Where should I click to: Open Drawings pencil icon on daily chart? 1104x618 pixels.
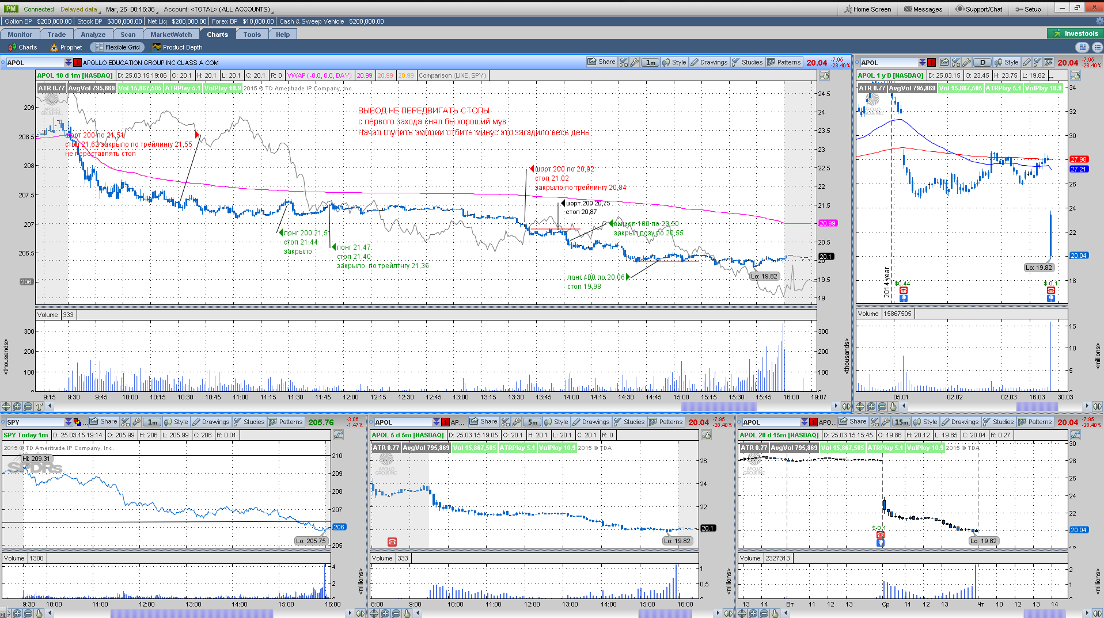pos(1027,62)
